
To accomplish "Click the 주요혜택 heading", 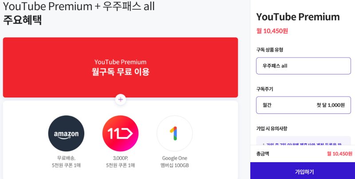I will [x=22, y=20].
